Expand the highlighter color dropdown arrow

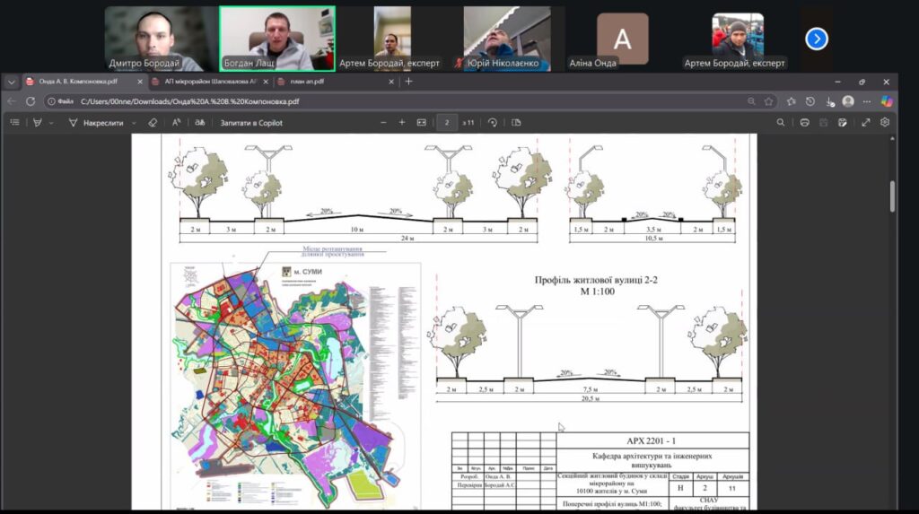(51, 122)
